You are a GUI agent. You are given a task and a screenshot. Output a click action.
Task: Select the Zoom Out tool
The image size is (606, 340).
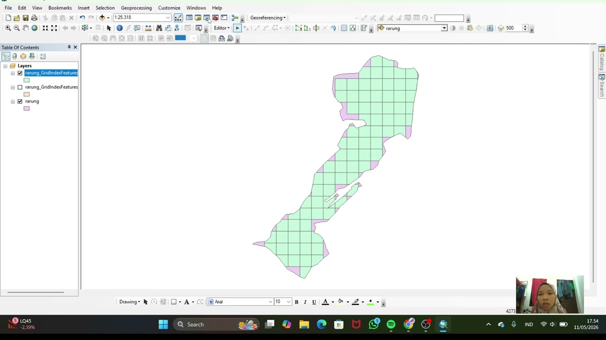click(x=17, y=28)
